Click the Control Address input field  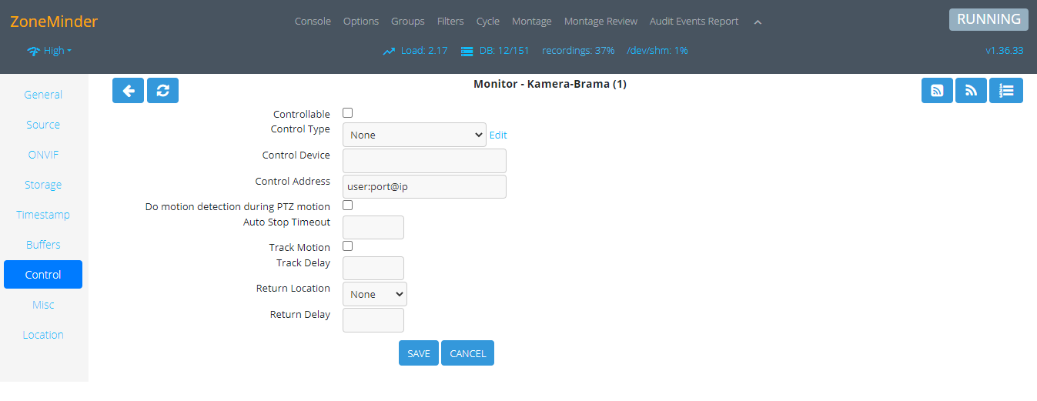424,186
